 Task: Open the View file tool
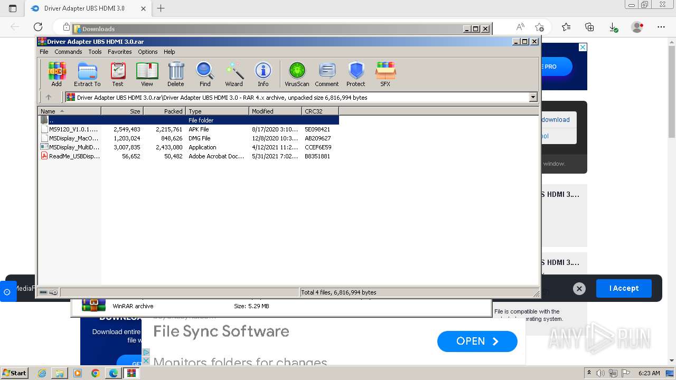[x=147, y=74]
